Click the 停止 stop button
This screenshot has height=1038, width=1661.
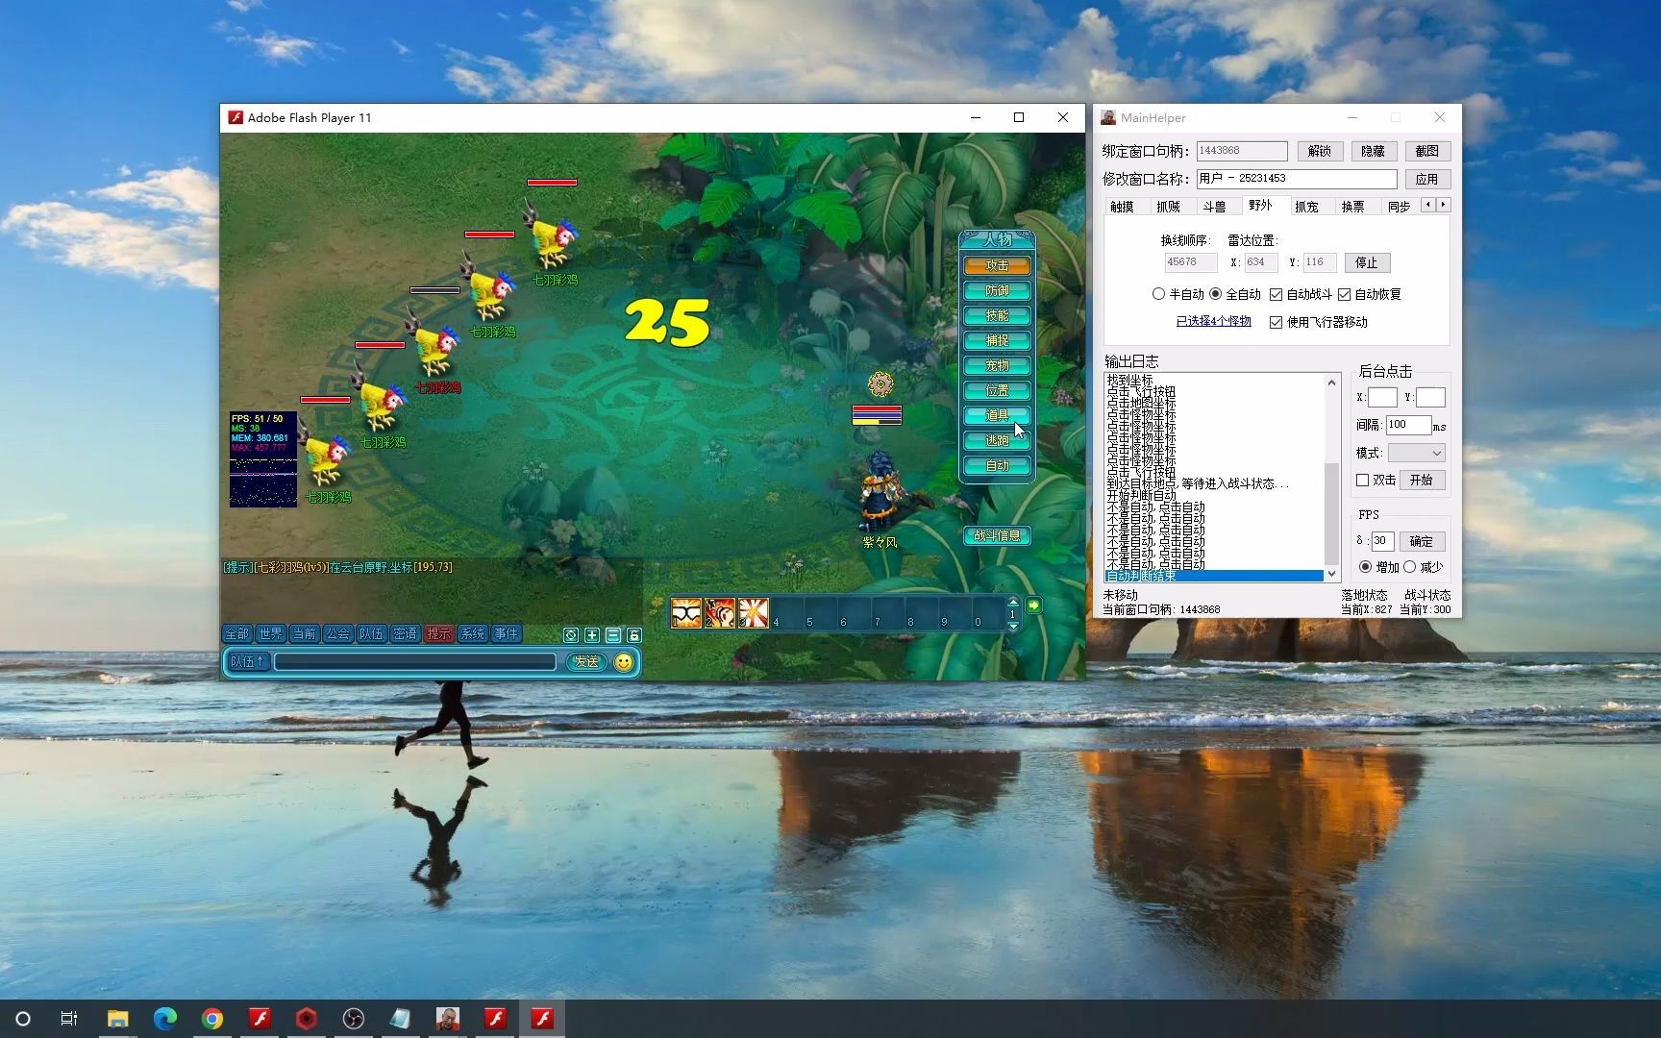[x=1367, y=262]
